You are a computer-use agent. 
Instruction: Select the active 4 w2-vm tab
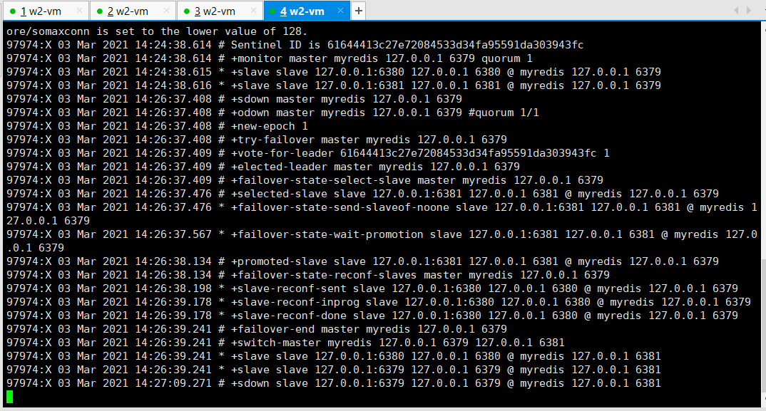coord(302,11)
